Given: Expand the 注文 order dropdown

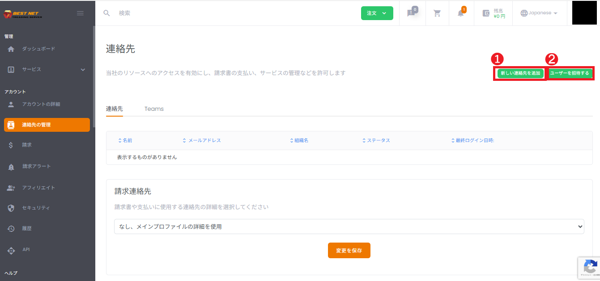Looking at the screenshot, I should 377,13.
